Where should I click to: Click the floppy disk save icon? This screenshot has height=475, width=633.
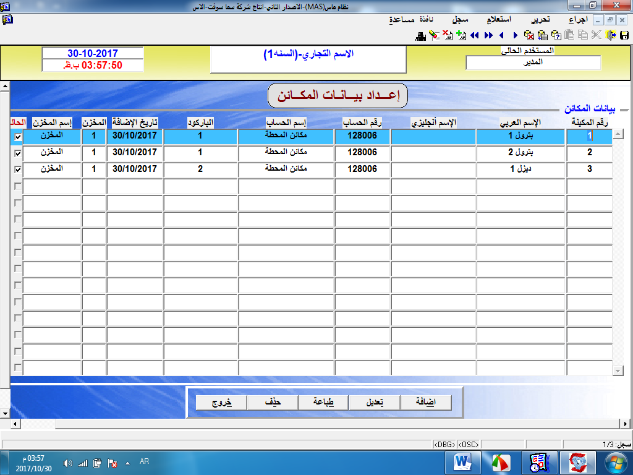(624, 35)
